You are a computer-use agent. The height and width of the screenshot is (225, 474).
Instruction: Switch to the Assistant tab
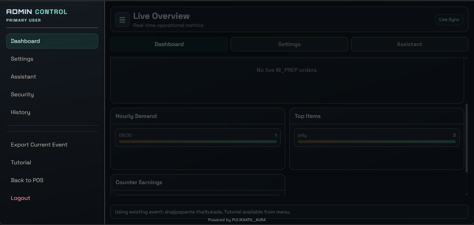(409, 44)
